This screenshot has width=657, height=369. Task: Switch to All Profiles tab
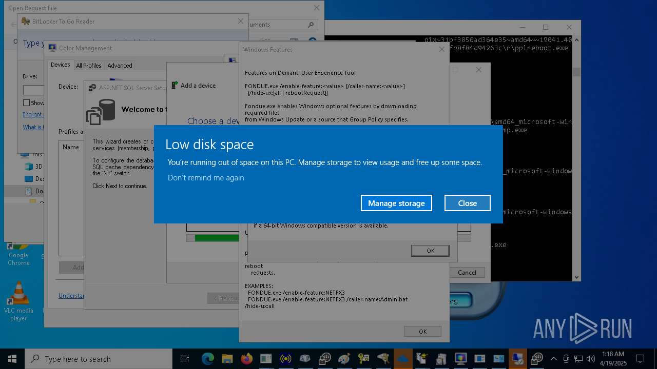pos(89,66)
